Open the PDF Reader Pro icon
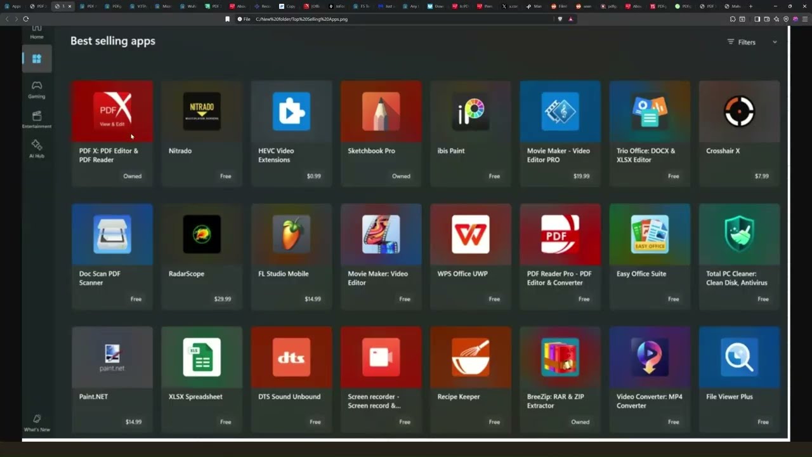The image size is (812, 457). pyautogui.click(x=560, y=234)
